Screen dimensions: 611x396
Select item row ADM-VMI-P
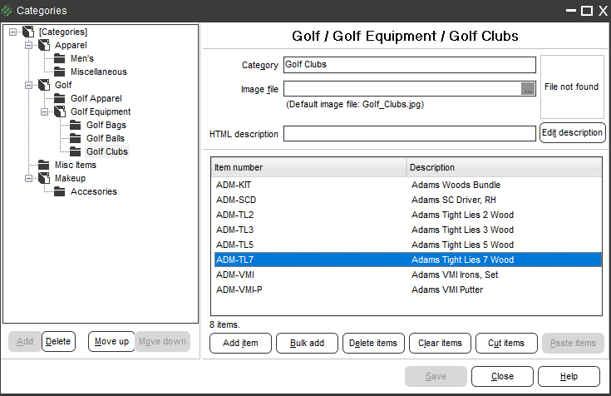point(408,290)
